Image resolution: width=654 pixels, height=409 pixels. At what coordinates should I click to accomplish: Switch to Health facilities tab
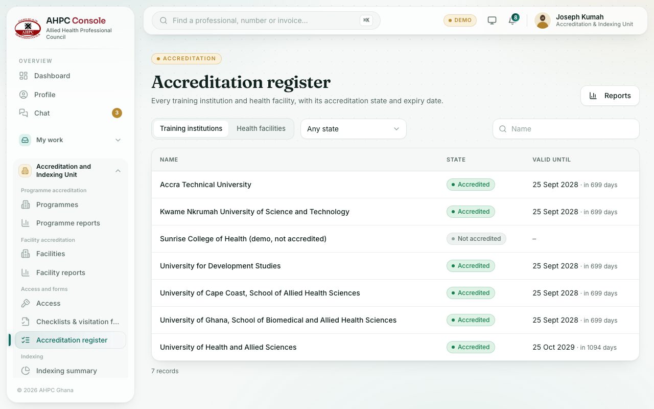pyautogui.click(x=261, y=128)
